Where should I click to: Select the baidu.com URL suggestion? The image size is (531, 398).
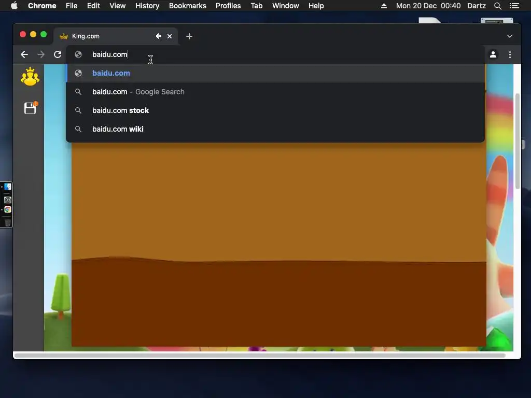[275, 73]
